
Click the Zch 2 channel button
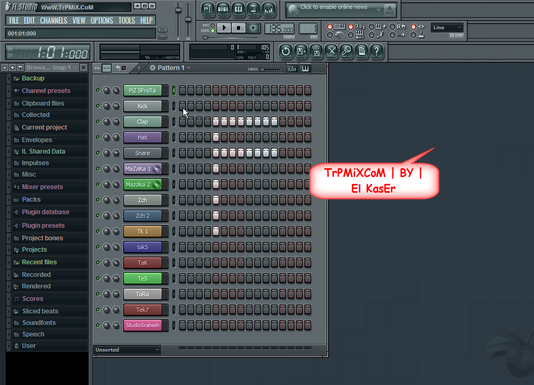[x=143, y=216]
